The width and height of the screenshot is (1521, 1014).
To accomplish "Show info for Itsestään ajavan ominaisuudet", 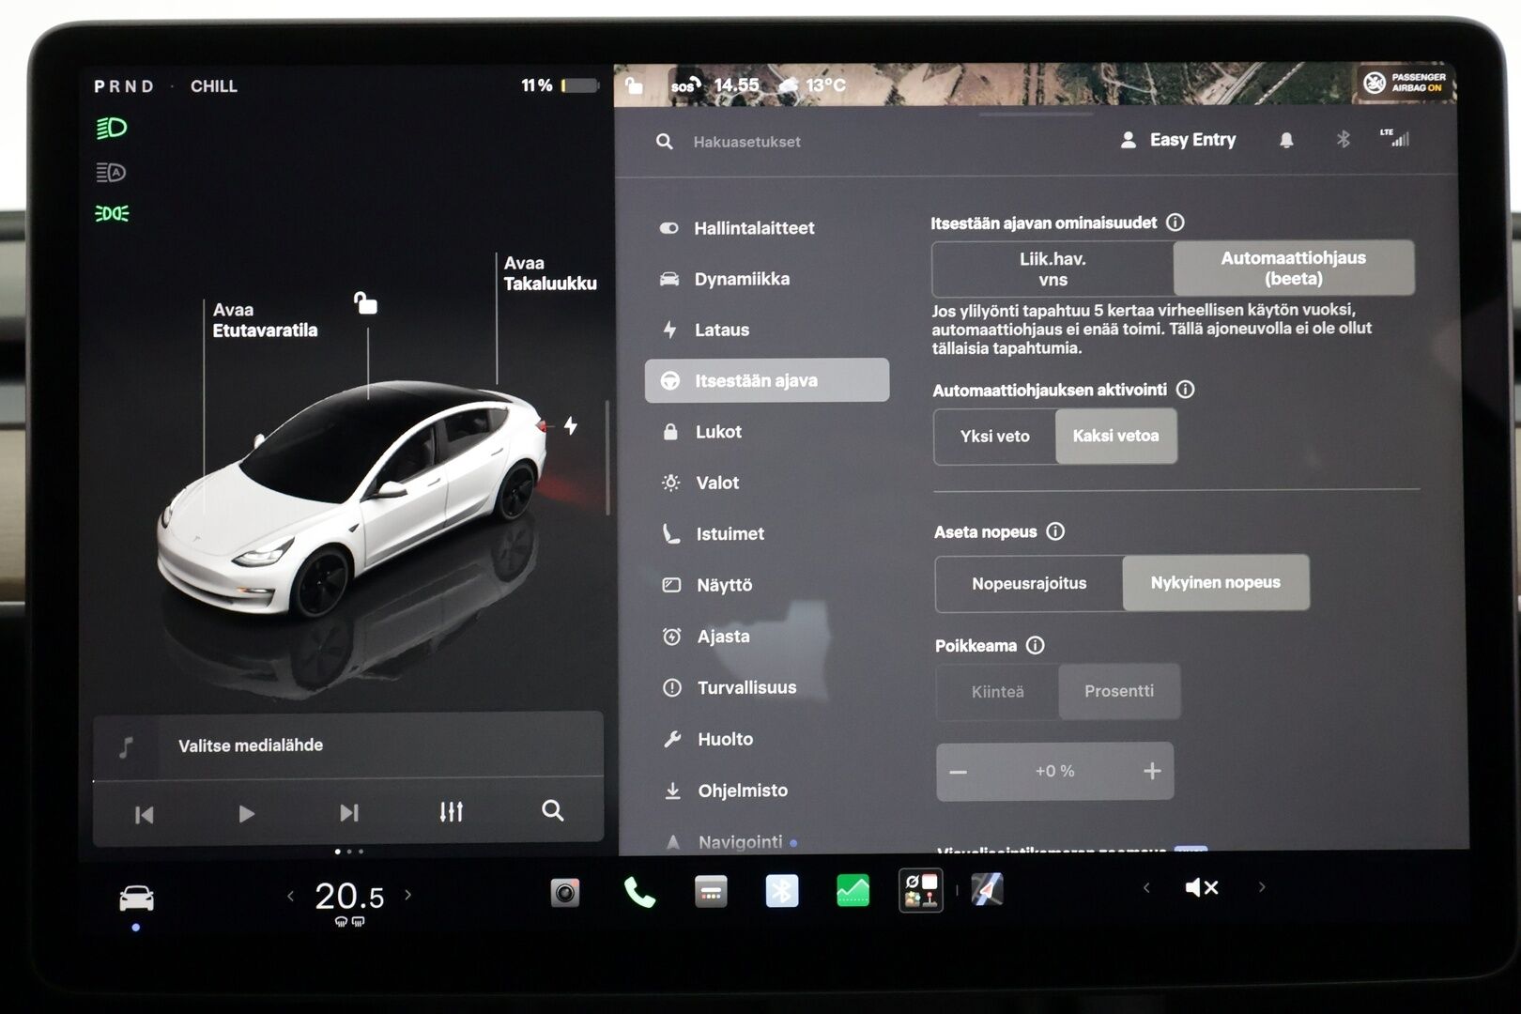I will tap(1175, 223).
